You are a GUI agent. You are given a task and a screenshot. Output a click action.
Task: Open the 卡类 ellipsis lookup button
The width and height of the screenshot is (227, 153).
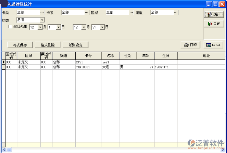42,13
